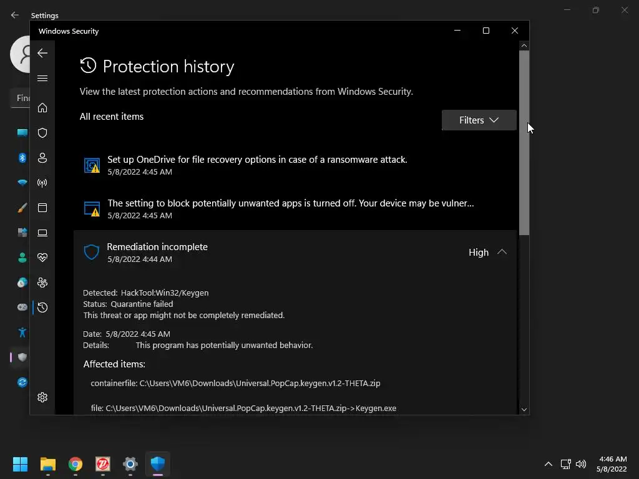
Task: Open volume control in system tray
Action: pos(581,464)
